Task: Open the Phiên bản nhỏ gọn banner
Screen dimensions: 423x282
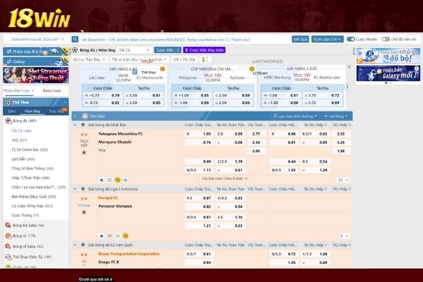Action: coord(388,56)
